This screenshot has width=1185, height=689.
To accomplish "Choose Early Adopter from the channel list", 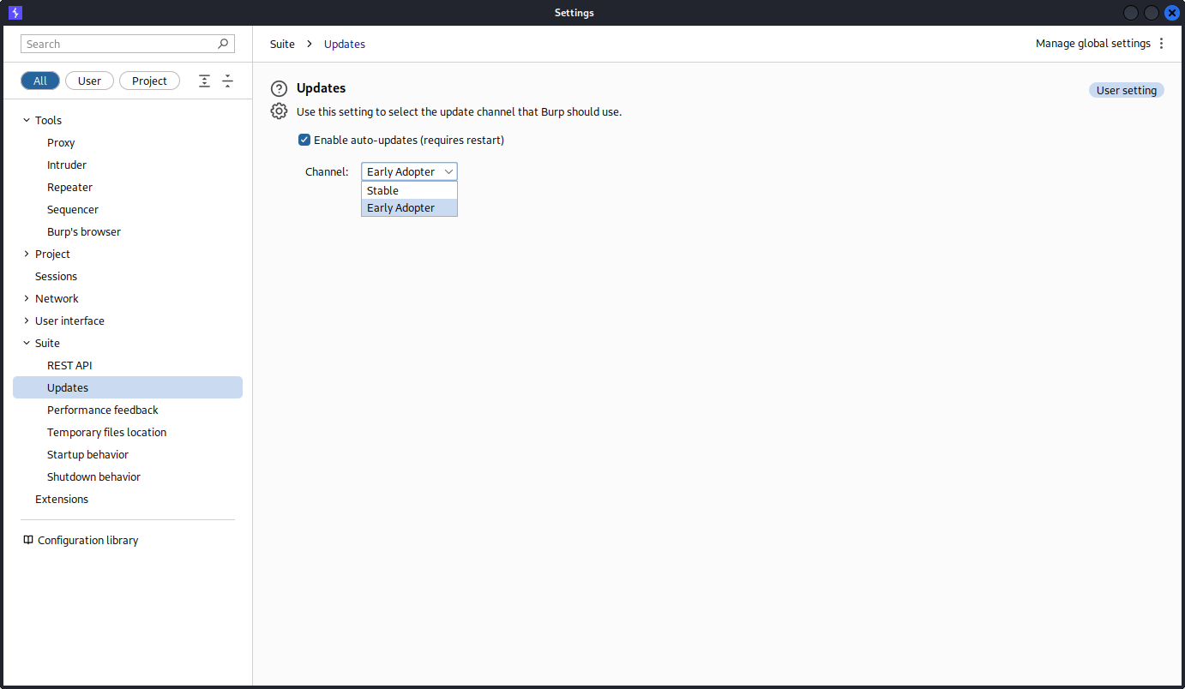I will point(409,207).
